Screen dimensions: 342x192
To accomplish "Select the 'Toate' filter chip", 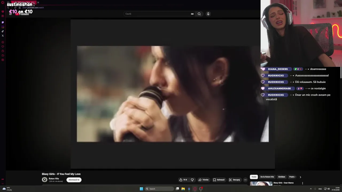I will pos(254,177).
